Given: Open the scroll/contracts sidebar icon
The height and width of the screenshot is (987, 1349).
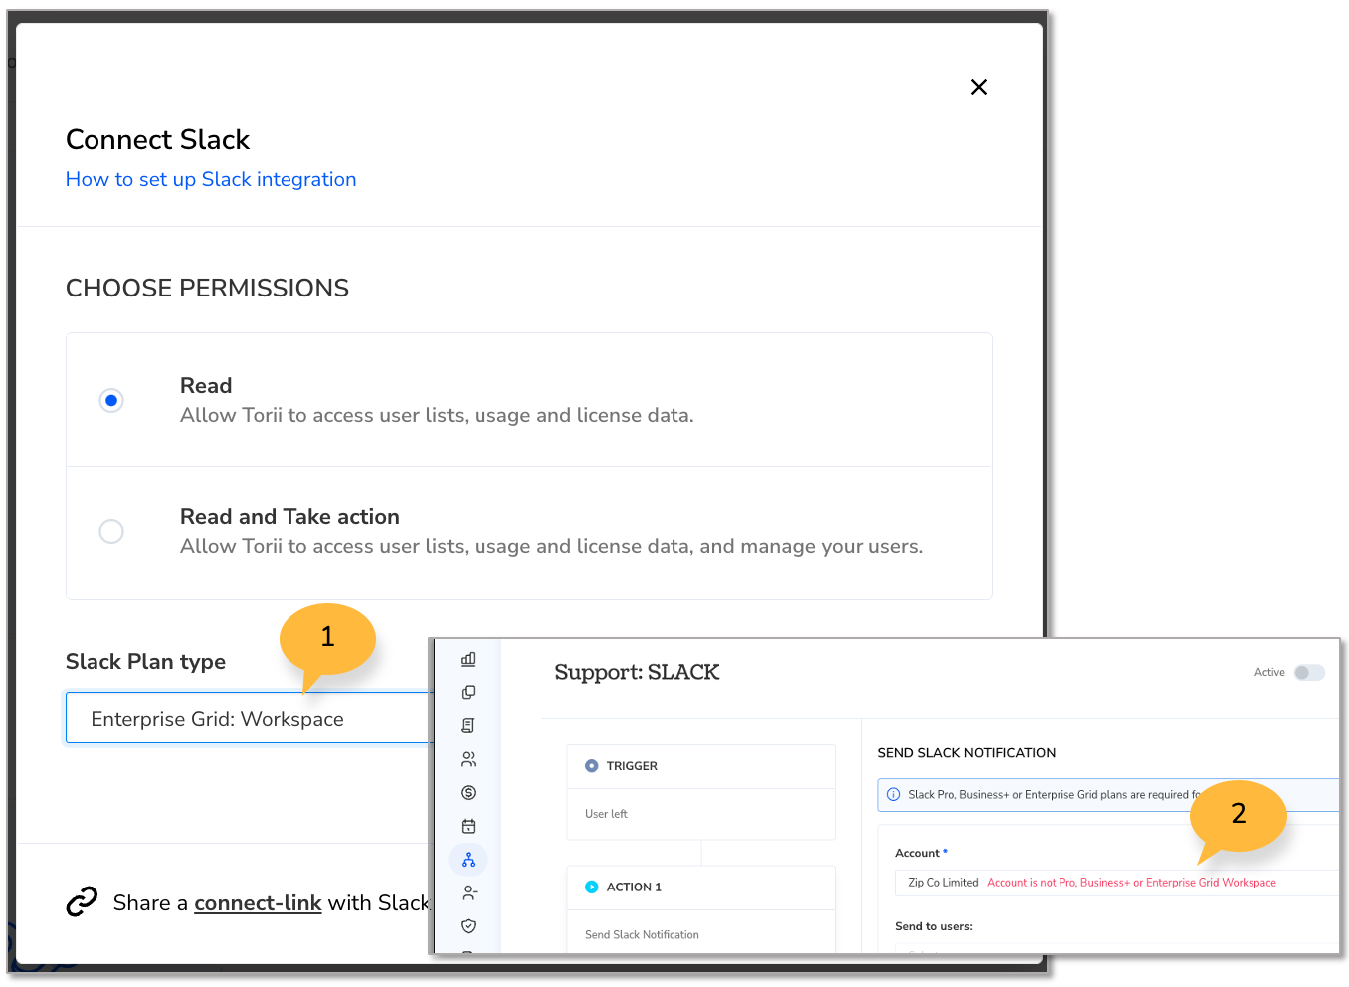Looking at the screenshot, I should coord(468,725).
